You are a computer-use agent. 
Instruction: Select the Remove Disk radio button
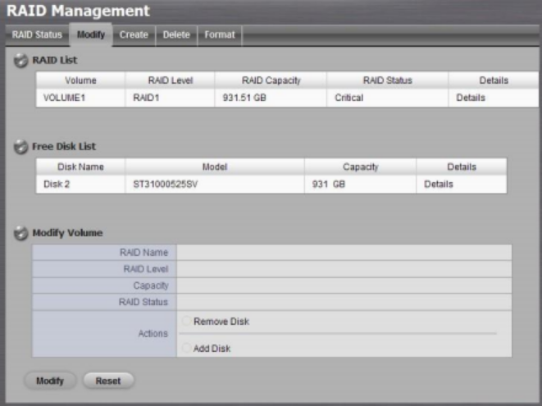[186, 322]
